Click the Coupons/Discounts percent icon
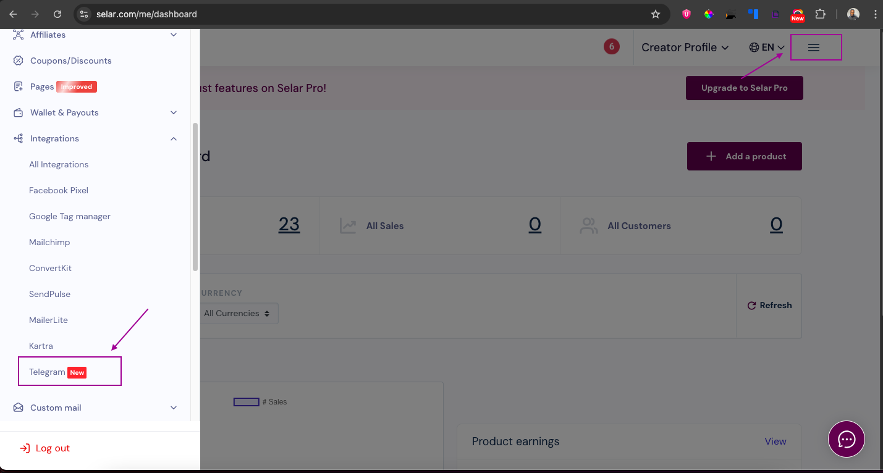883x473 pixels. point(19,61)
